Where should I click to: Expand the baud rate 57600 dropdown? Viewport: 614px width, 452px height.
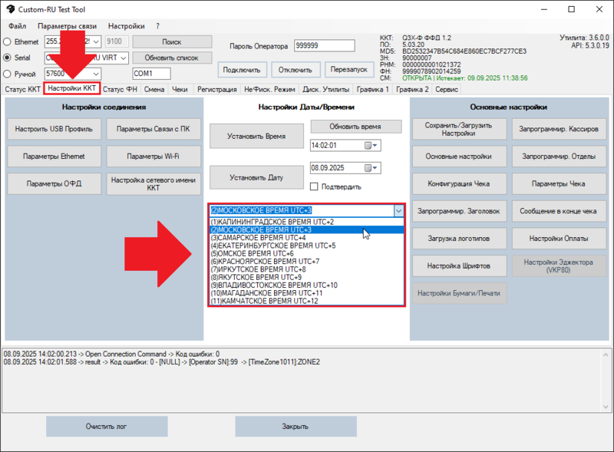[96, 74]
